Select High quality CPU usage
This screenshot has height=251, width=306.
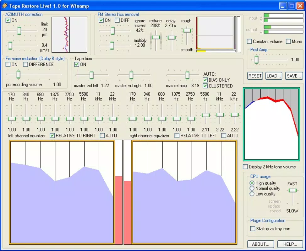(252, 183)
